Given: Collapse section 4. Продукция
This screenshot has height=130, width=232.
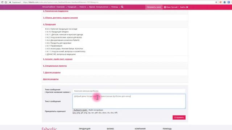Looking at the screenshot, I should (x=49, y=24).
